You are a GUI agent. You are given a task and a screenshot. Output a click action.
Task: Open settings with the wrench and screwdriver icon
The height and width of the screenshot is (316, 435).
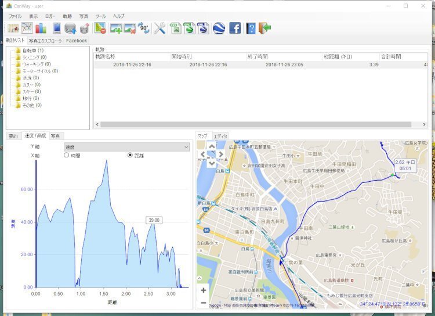pos(159,28)
